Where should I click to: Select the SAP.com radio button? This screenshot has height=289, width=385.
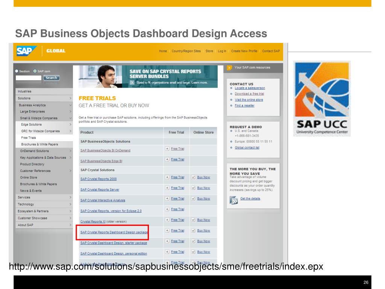[x=35, y=71]
